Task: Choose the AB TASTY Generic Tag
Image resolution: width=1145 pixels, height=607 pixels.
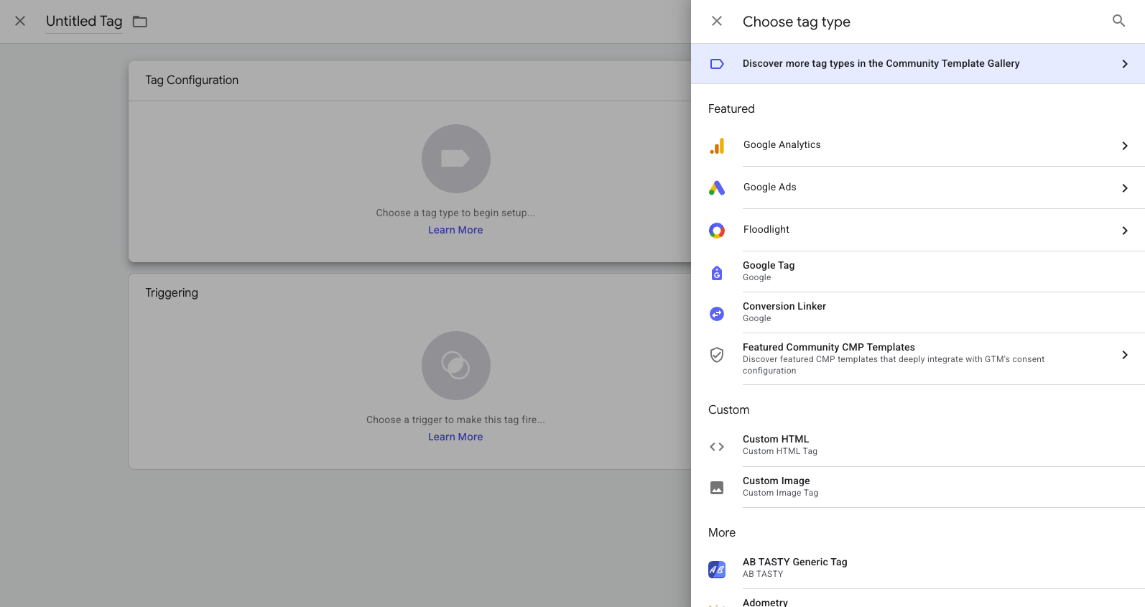Action: pyautogui.click(x=918, y=568)
